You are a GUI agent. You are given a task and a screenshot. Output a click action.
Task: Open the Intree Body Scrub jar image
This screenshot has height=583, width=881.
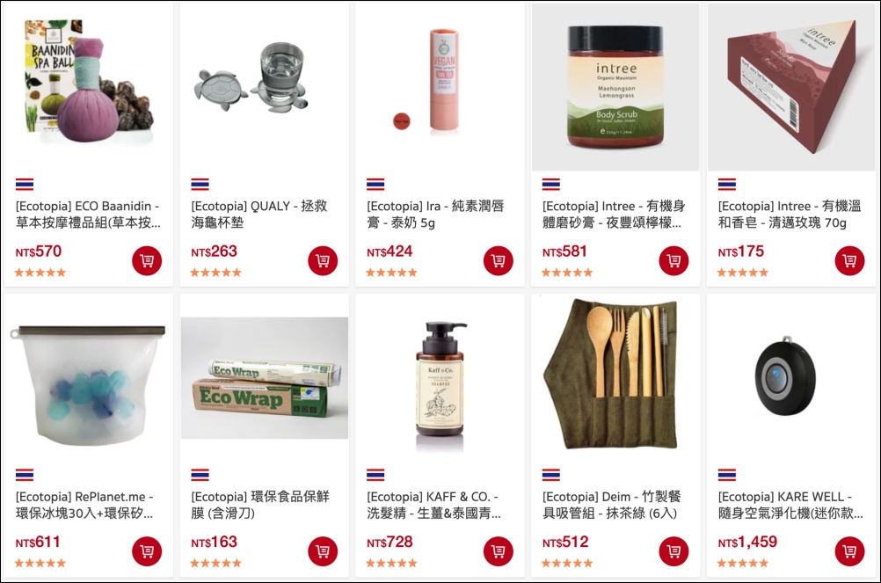(x=615, y=87)
